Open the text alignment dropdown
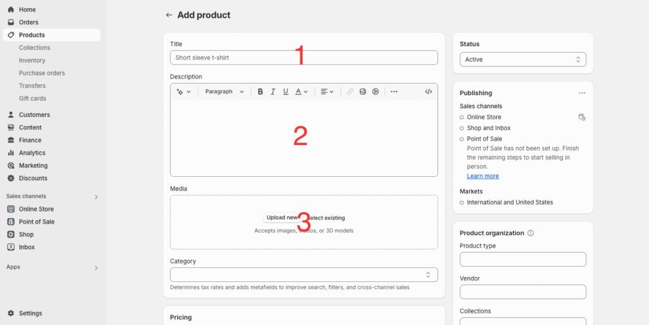The width and height of the screenshot is (649, 325). (327, 92)
